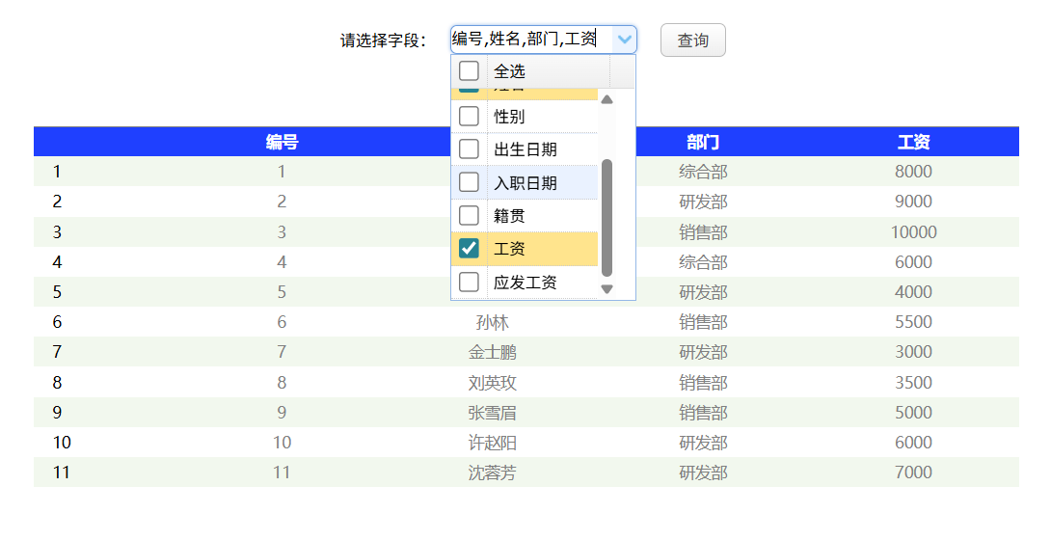The width and height of the screenshot is (1051, 540).
Task: Click the salary cell 5500
Action: (913, 322)
